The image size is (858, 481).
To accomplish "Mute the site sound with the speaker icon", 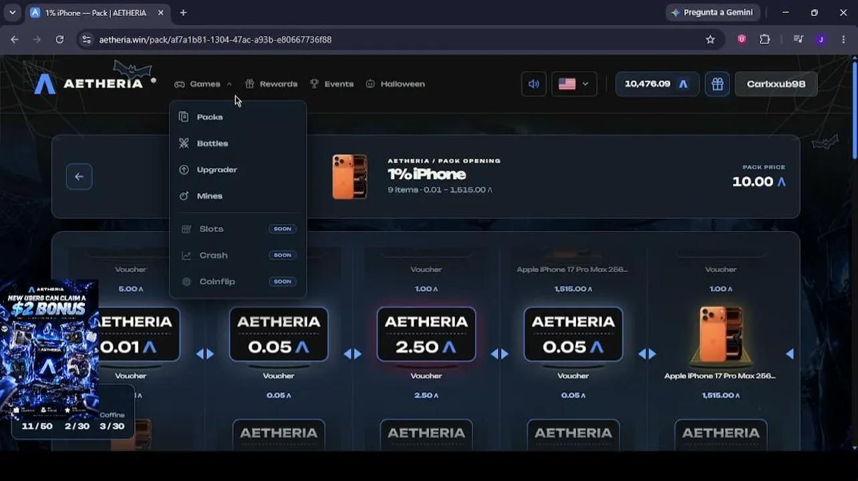I will (x=533, y=84).
